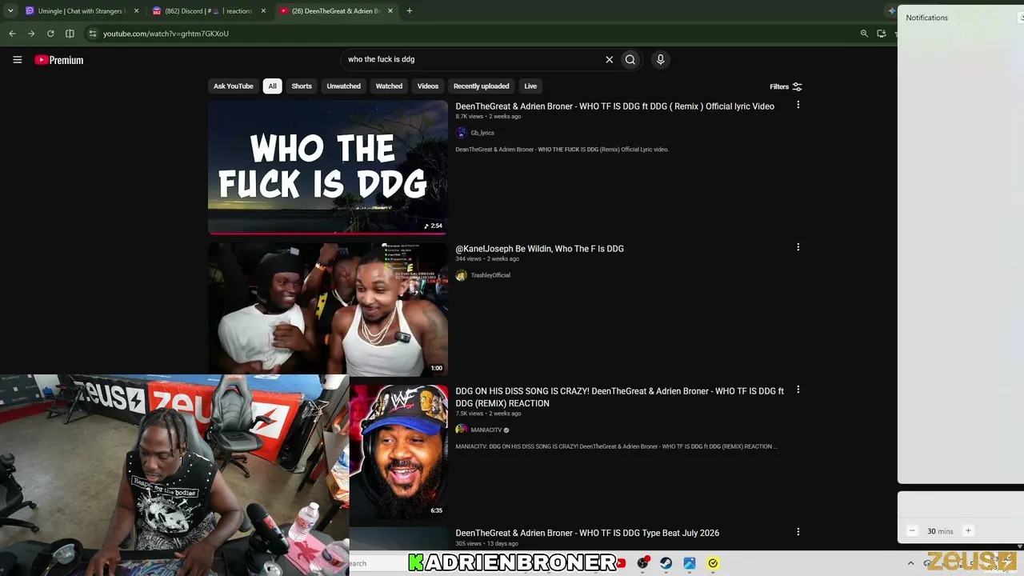Screen dimensions: 1024x576
Task: Expand the browser tab search dropdown
Action: pyautogui.click(x=10, y=11)
